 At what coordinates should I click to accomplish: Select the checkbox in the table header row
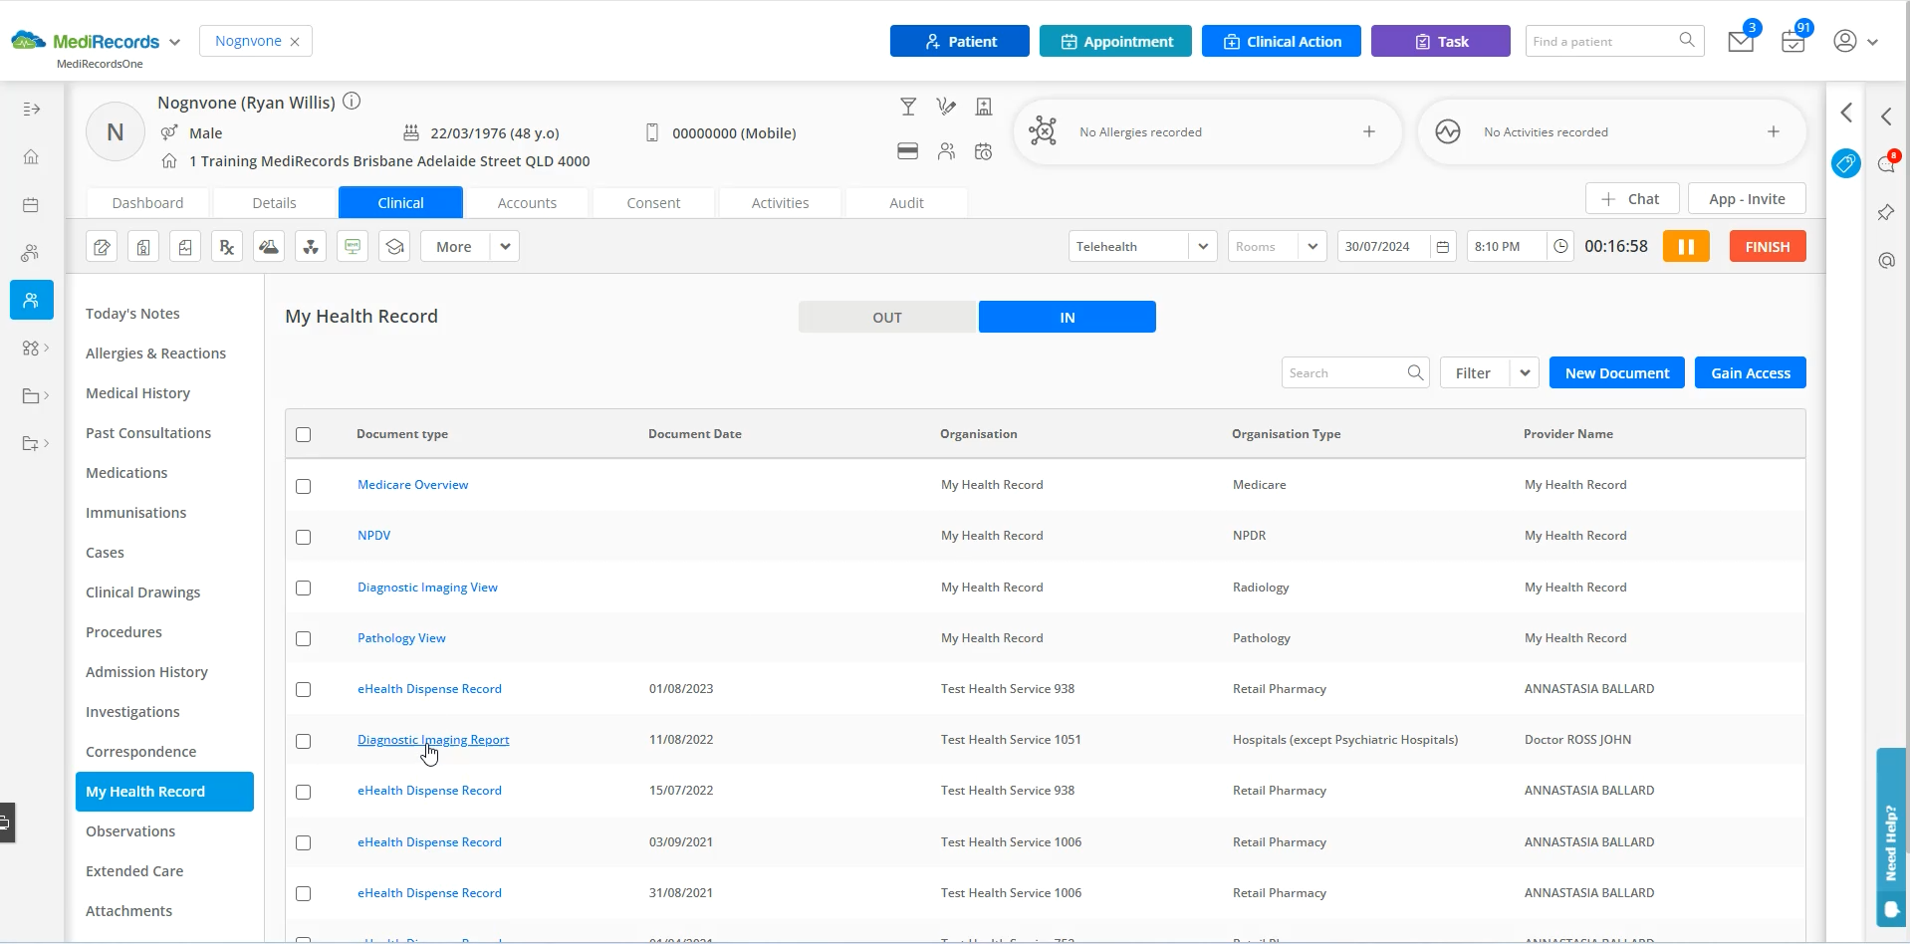304,434
